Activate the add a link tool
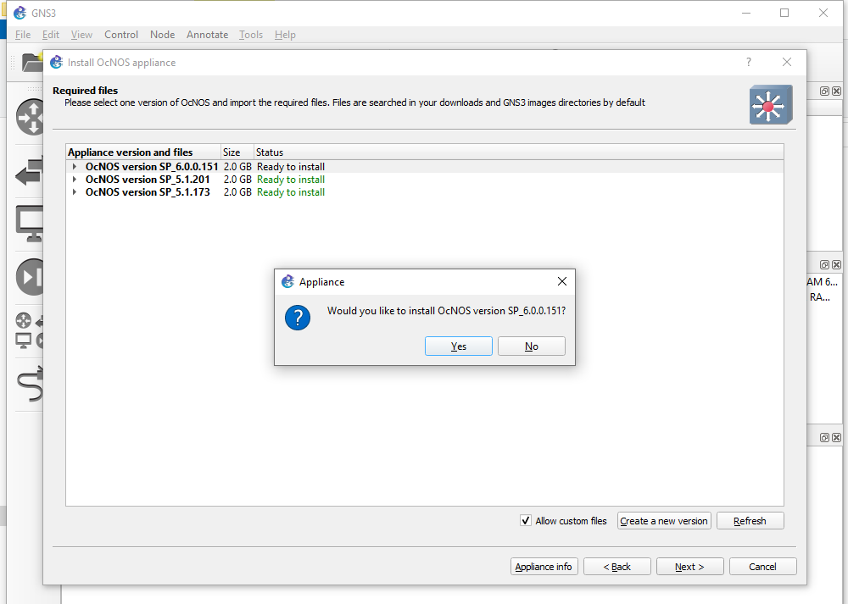This screenshot has width=848, height=604. [30, 385]
